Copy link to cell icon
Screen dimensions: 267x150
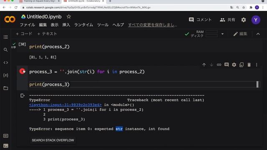point(219,65)
